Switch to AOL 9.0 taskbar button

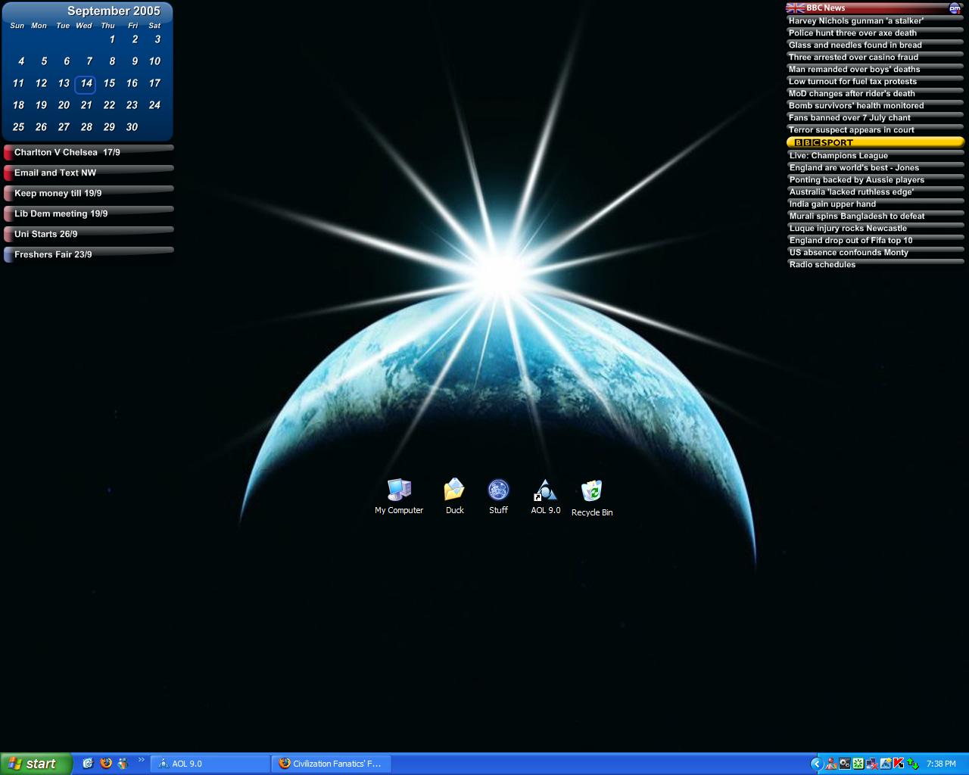pyautogui.click(x=210, y=764)
